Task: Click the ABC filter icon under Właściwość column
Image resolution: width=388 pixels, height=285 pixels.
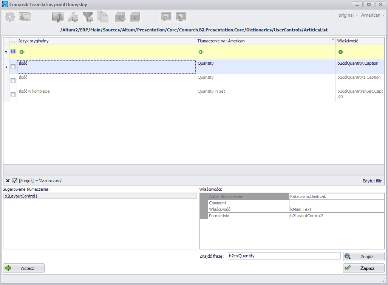Action: pos(340,52)
